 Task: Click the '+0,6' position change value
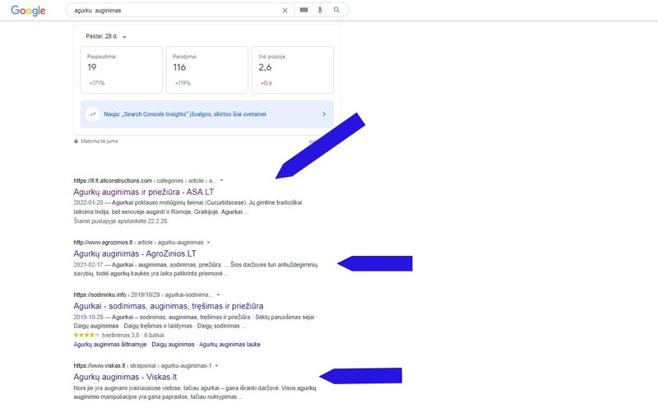click(x=266, y=83)
